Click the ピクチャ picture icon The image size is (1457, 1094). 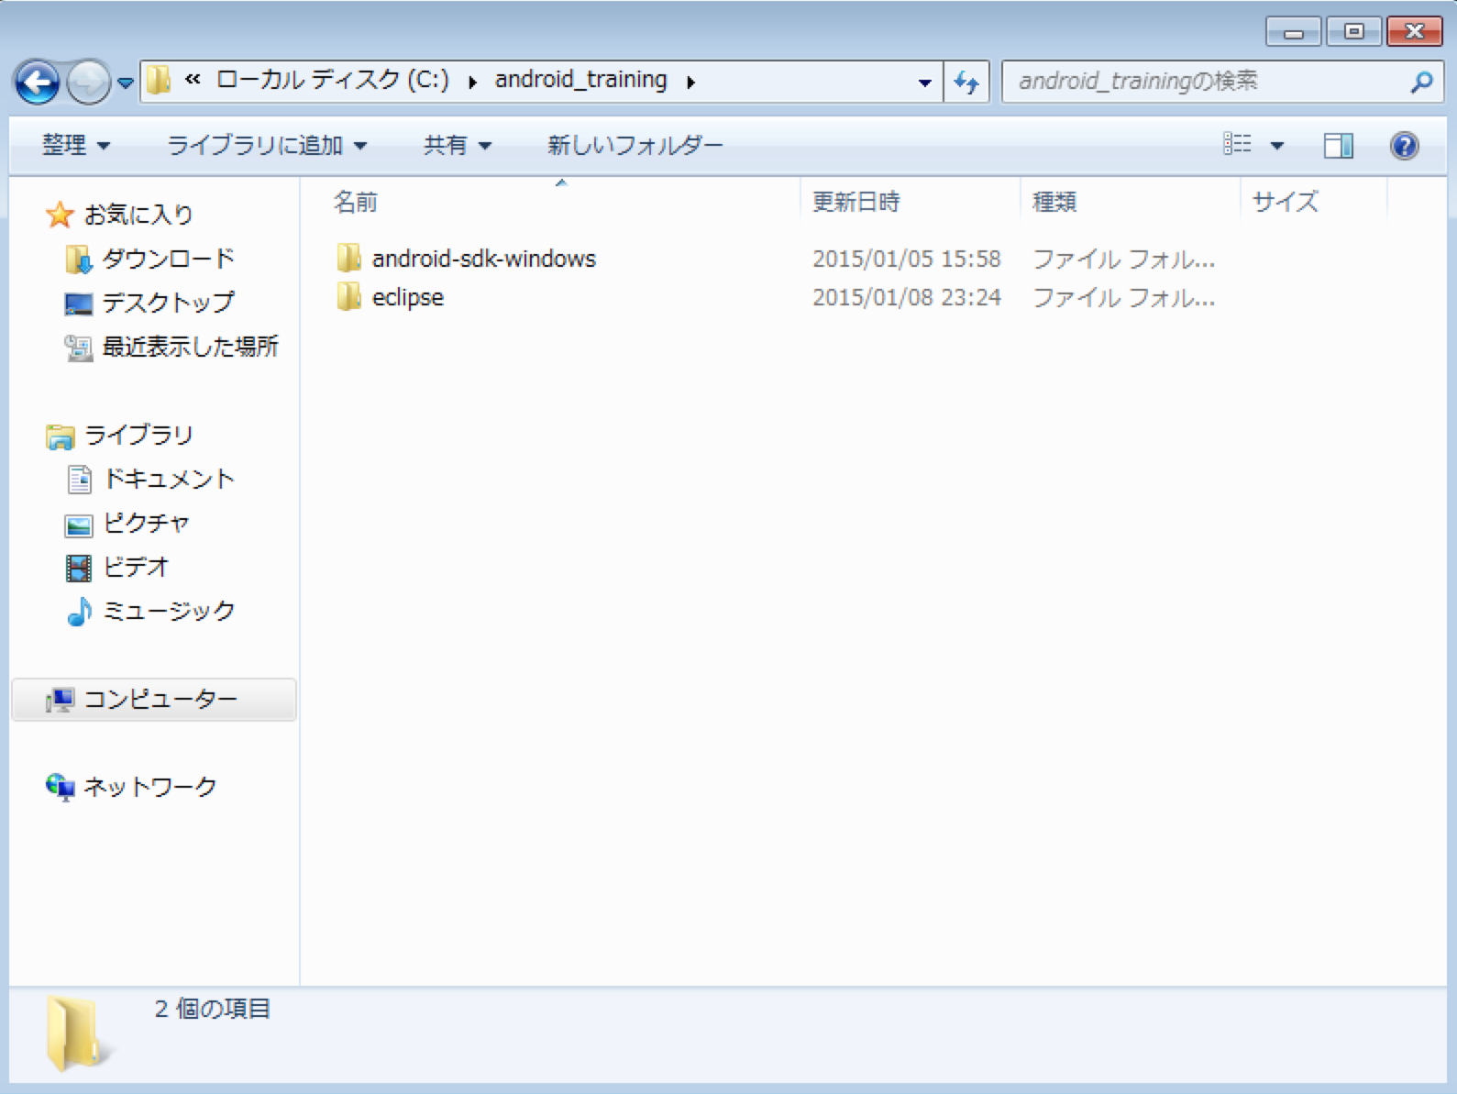79,525
